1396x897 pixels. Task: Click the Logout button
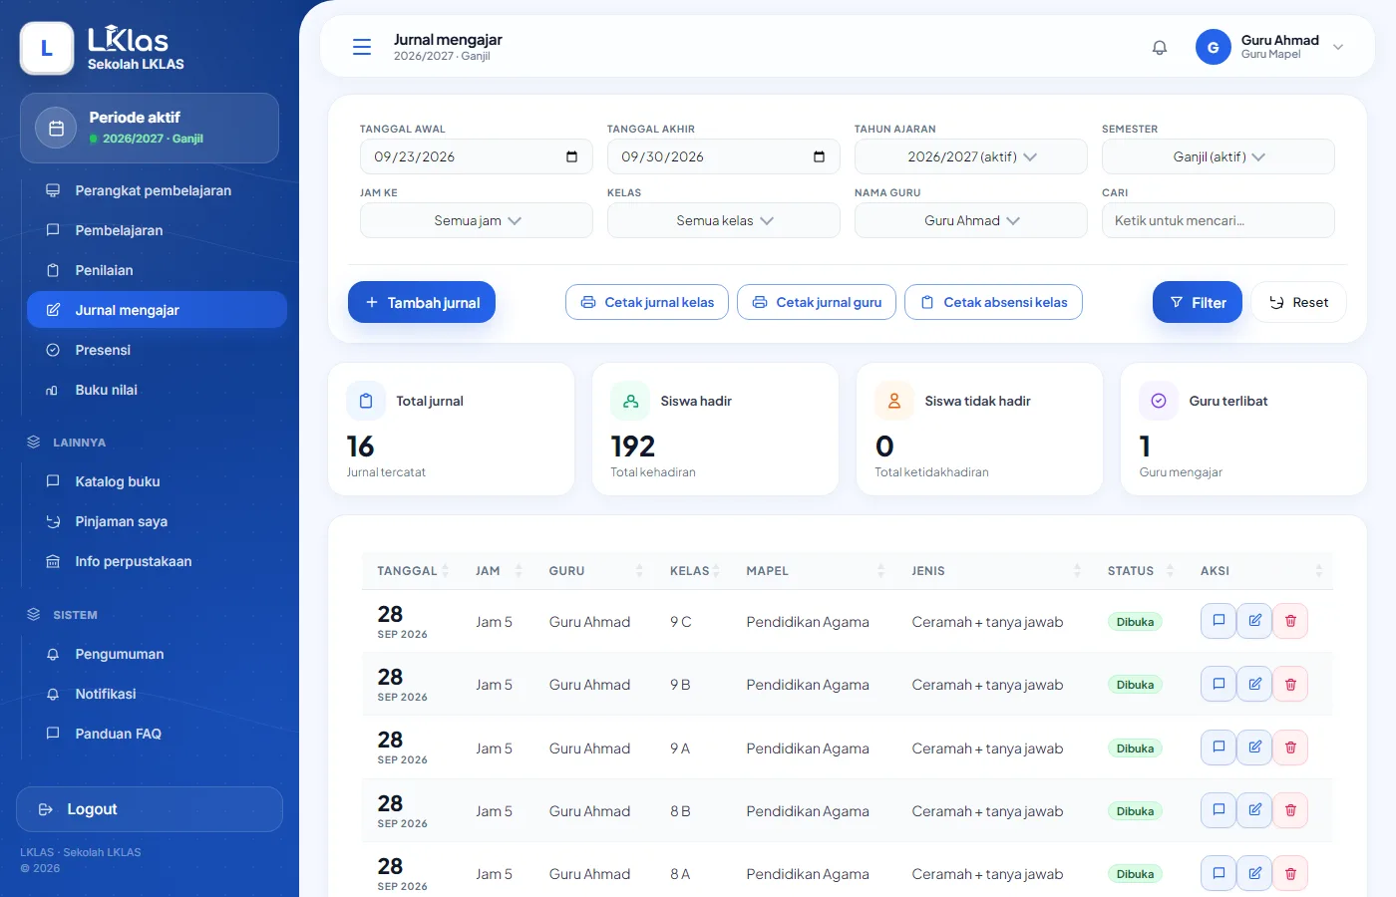[150, 809]
